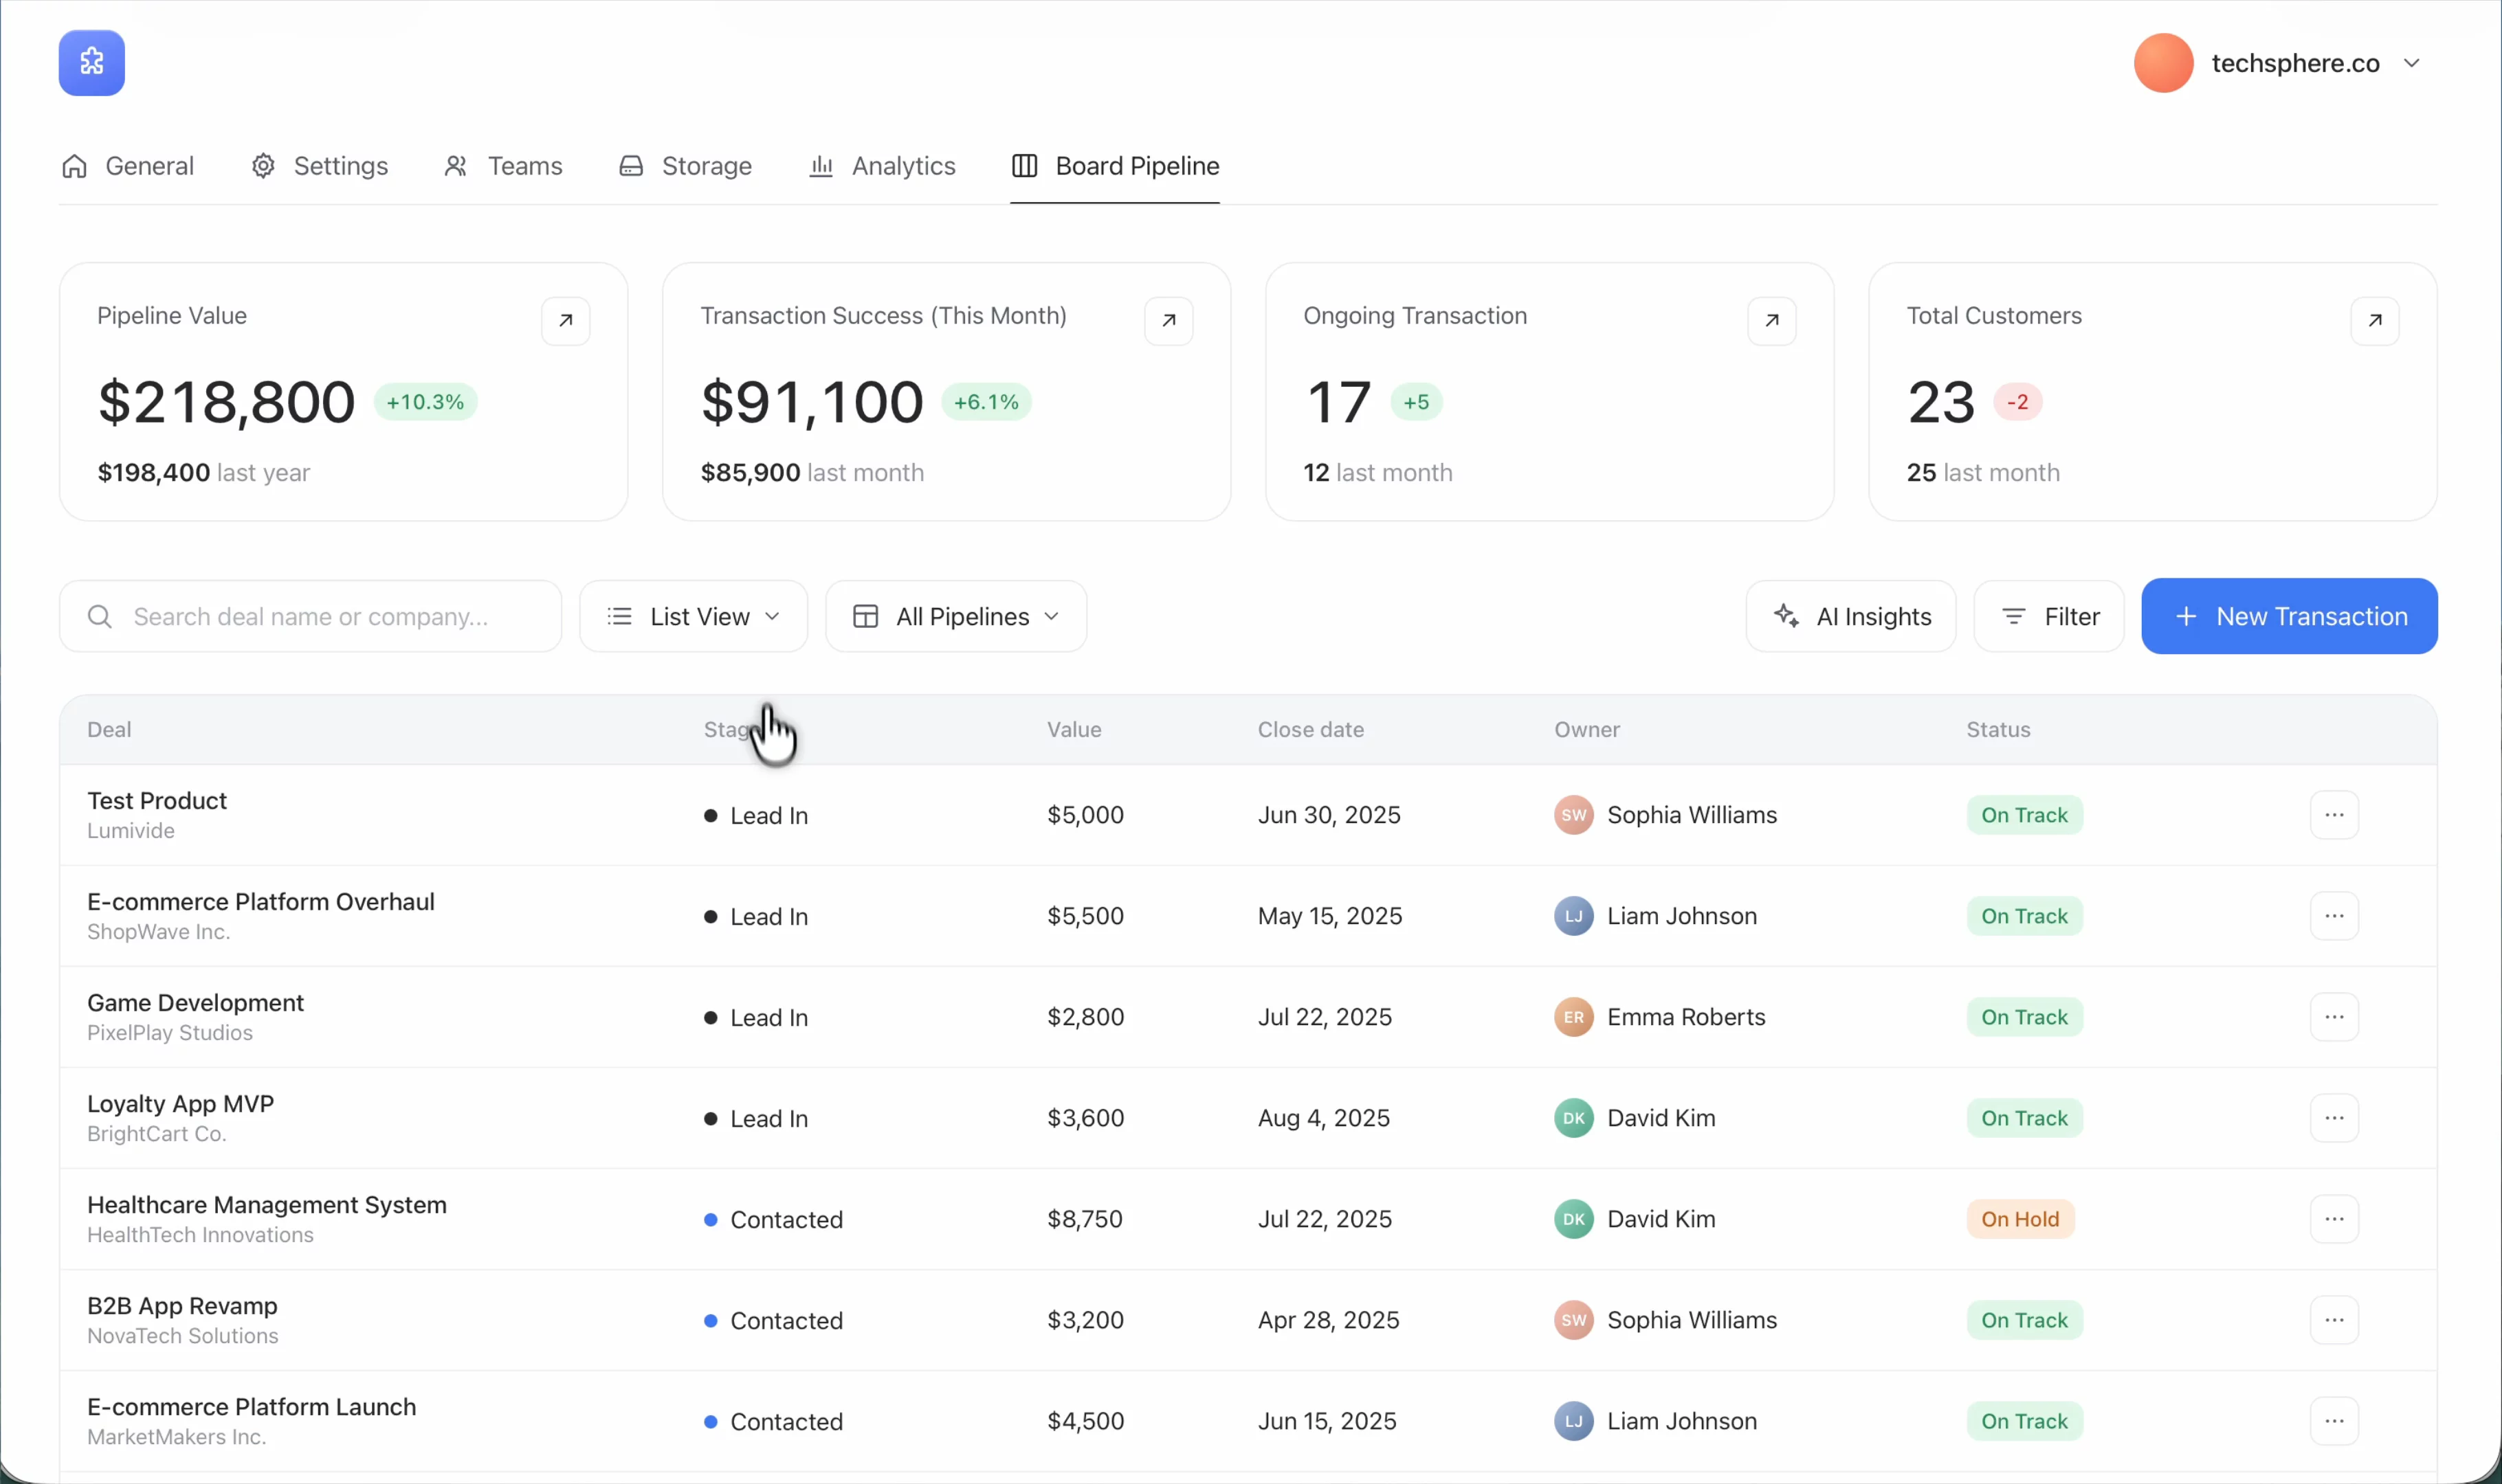
Task: Click the Apr 28, 2025 close date
Action: (x=1329, y=1320)
